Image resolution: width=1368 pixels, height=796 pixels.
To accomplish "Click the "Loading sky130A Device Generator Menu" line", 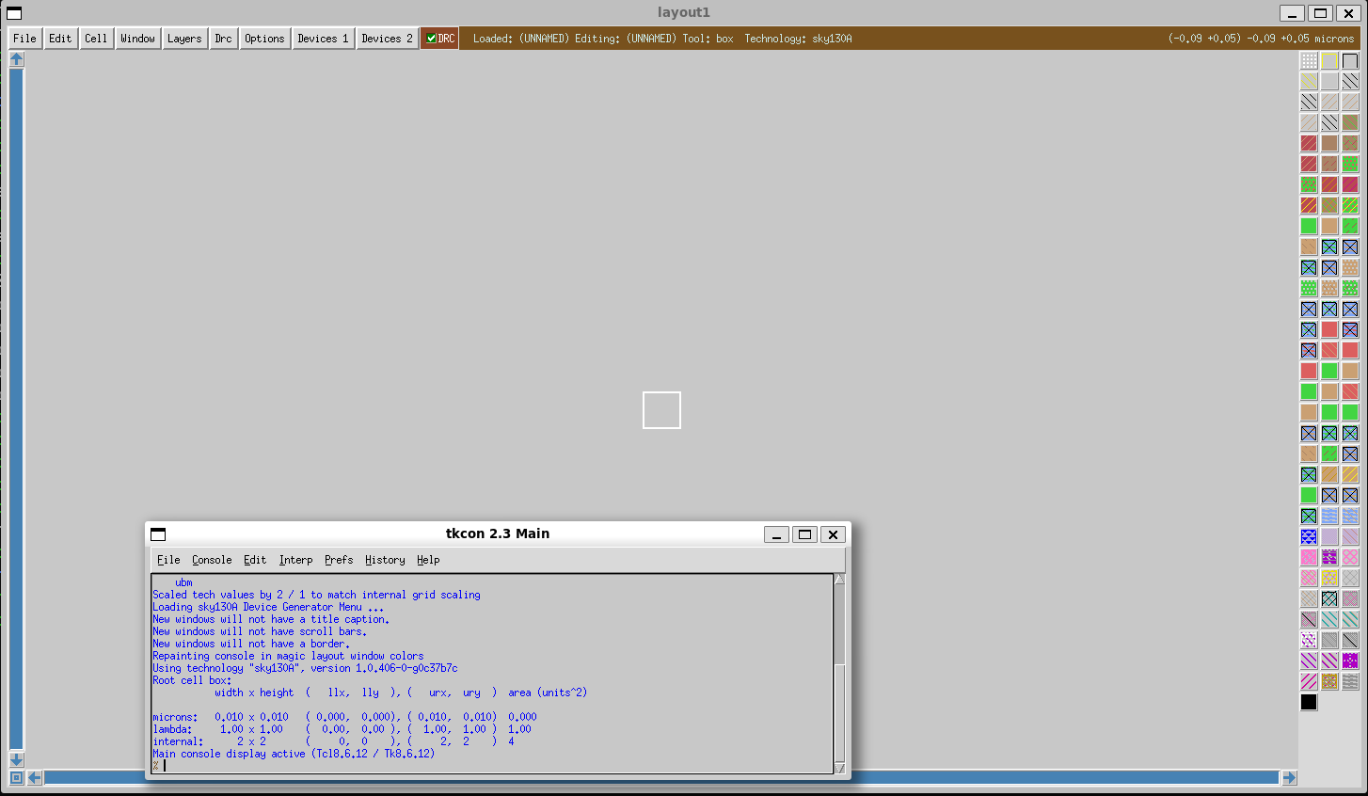I will [x=268, y=607].
